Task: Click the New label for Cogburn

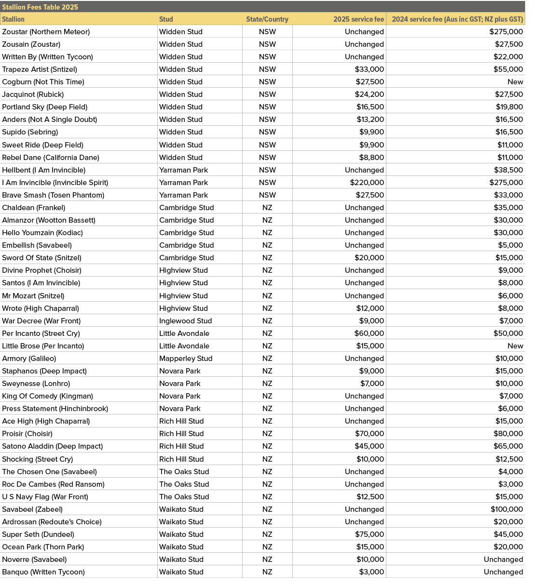Action: 515,81
